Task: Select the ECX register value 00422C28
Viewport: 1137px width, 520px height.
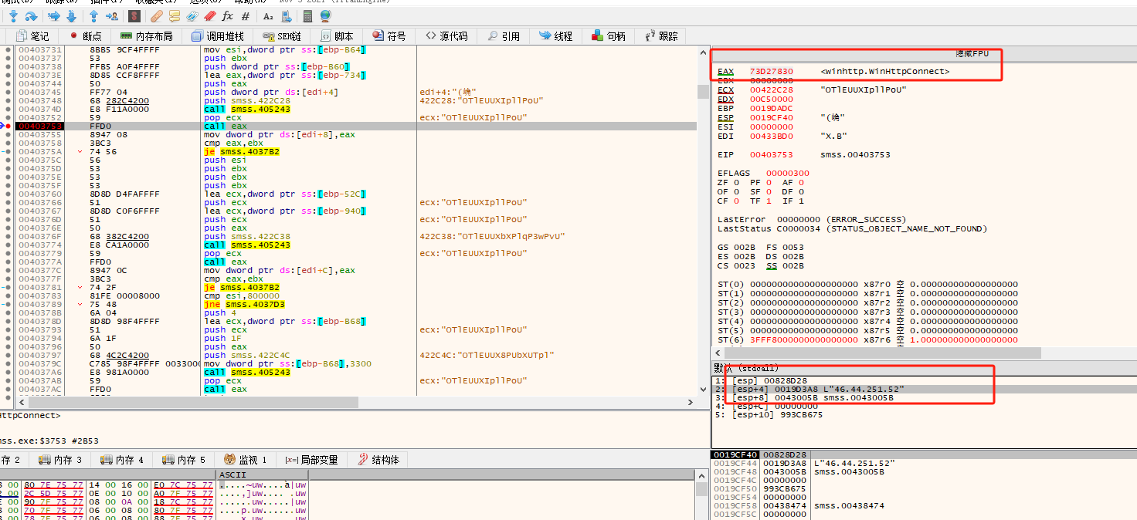Action: click(x=771, y=89)
